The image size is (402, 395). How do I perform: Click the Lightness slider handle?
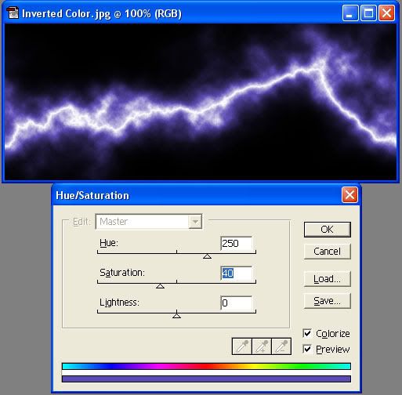tap(176, 316)
